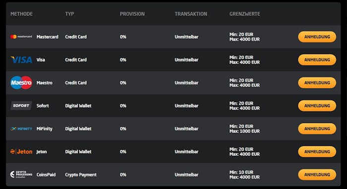Click the Methode column header
347x189 pixels.
[21, 14]
